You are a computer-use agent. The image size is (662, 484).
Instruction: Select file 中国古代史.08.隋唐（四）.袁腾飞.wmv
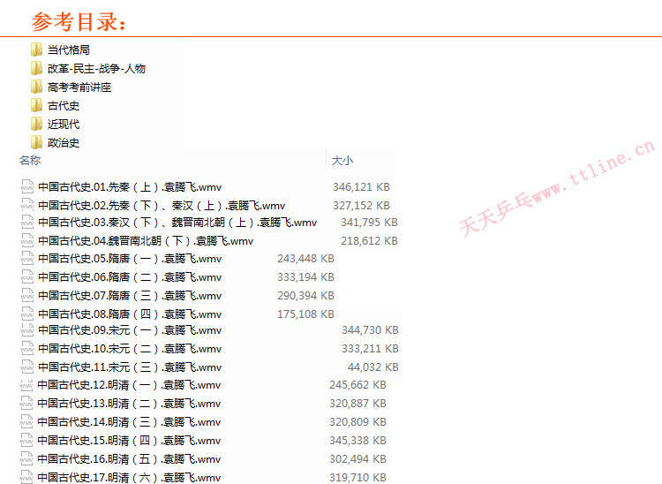130,314
